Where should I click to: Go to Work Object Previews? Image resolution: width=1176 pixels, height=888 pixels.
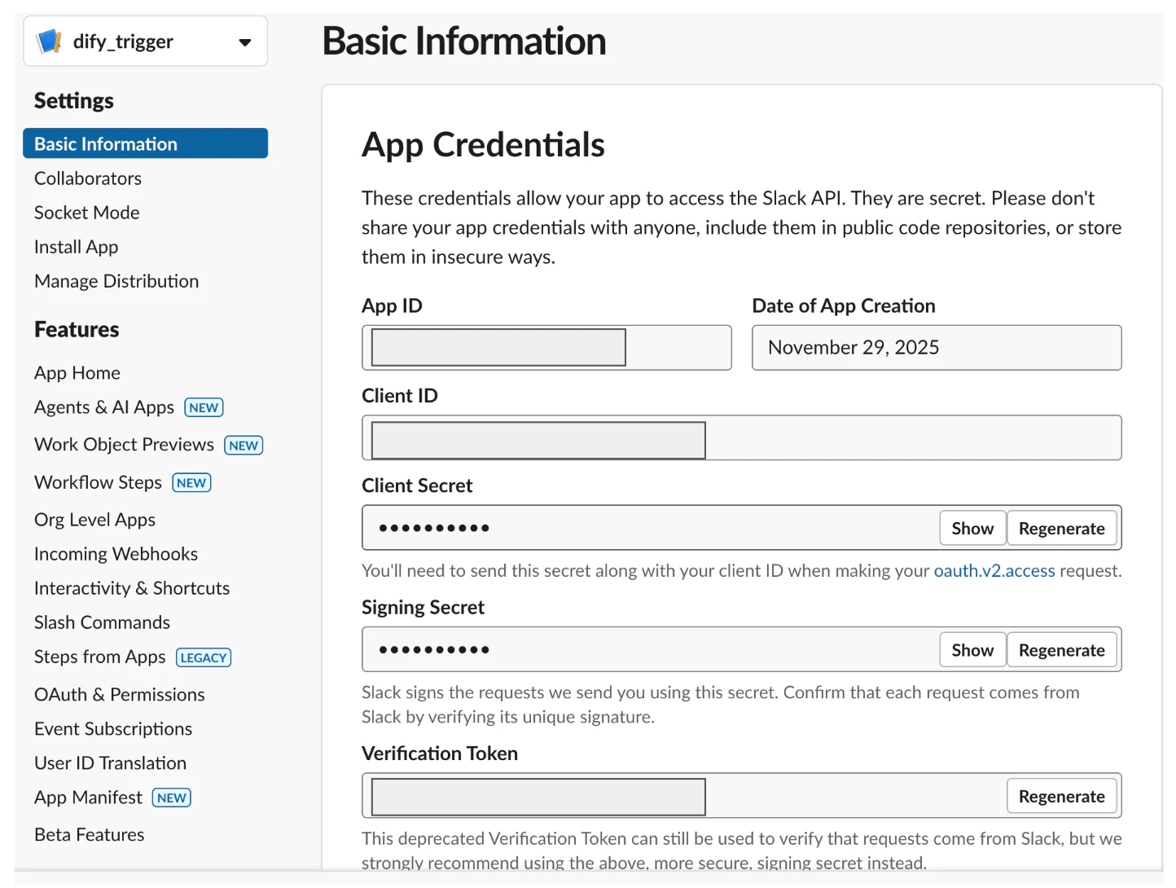(x=124, y=445)
